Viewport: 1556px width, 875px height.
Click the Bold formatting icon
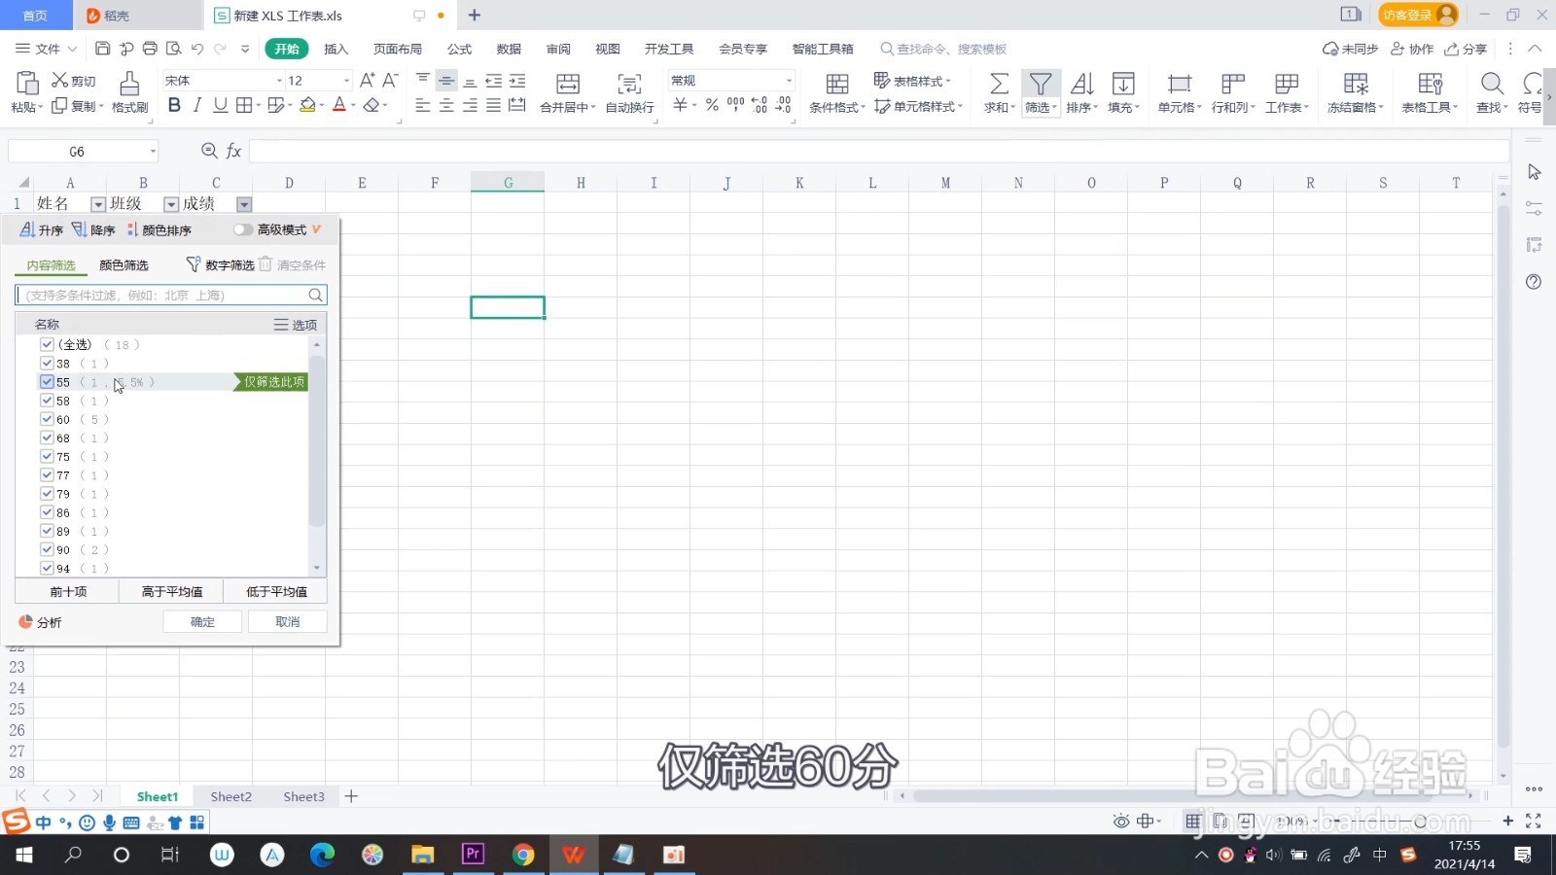click(174, 105)
